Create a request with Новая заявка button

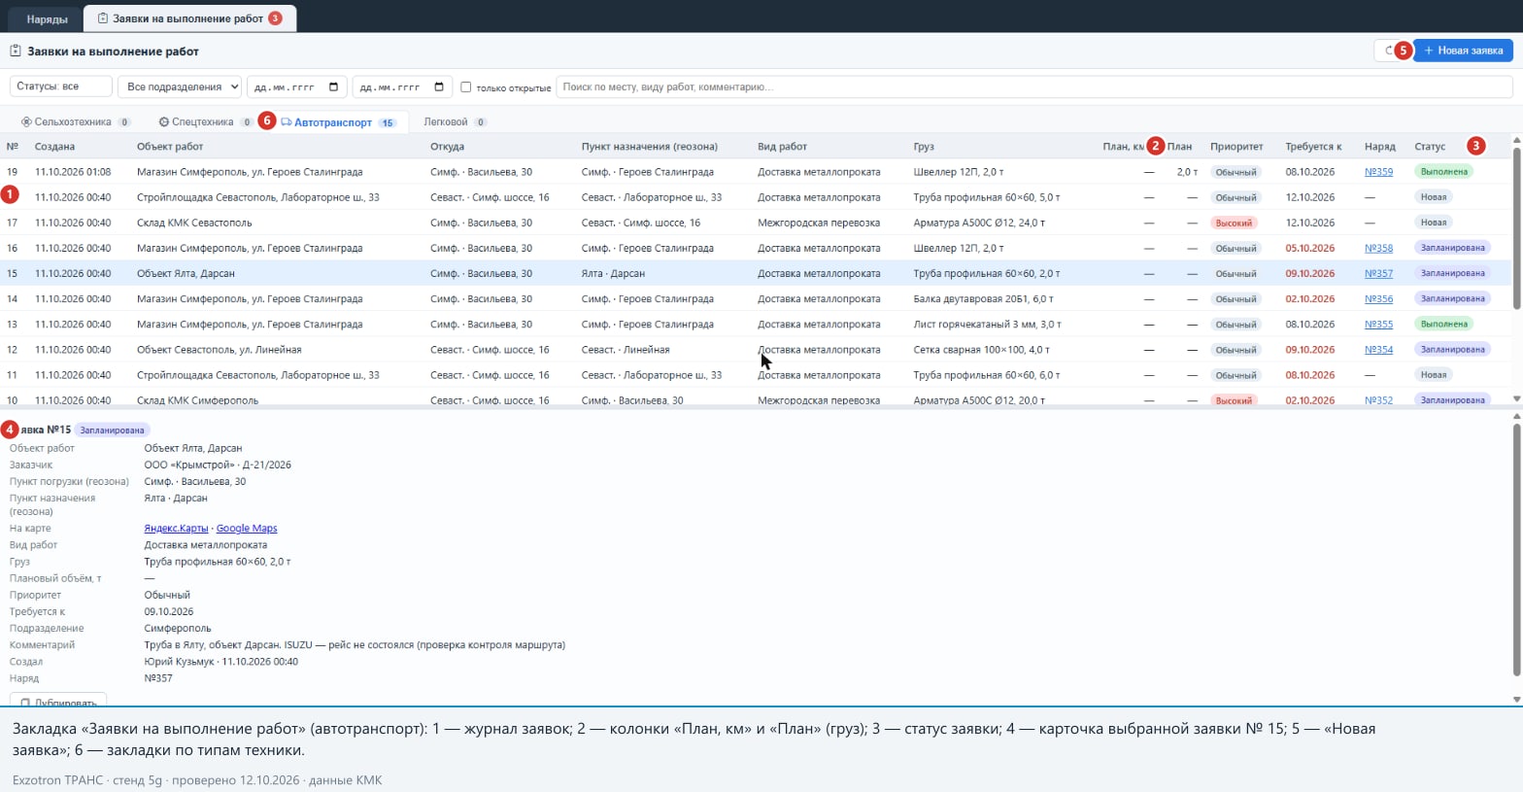tap(1463, 51)
